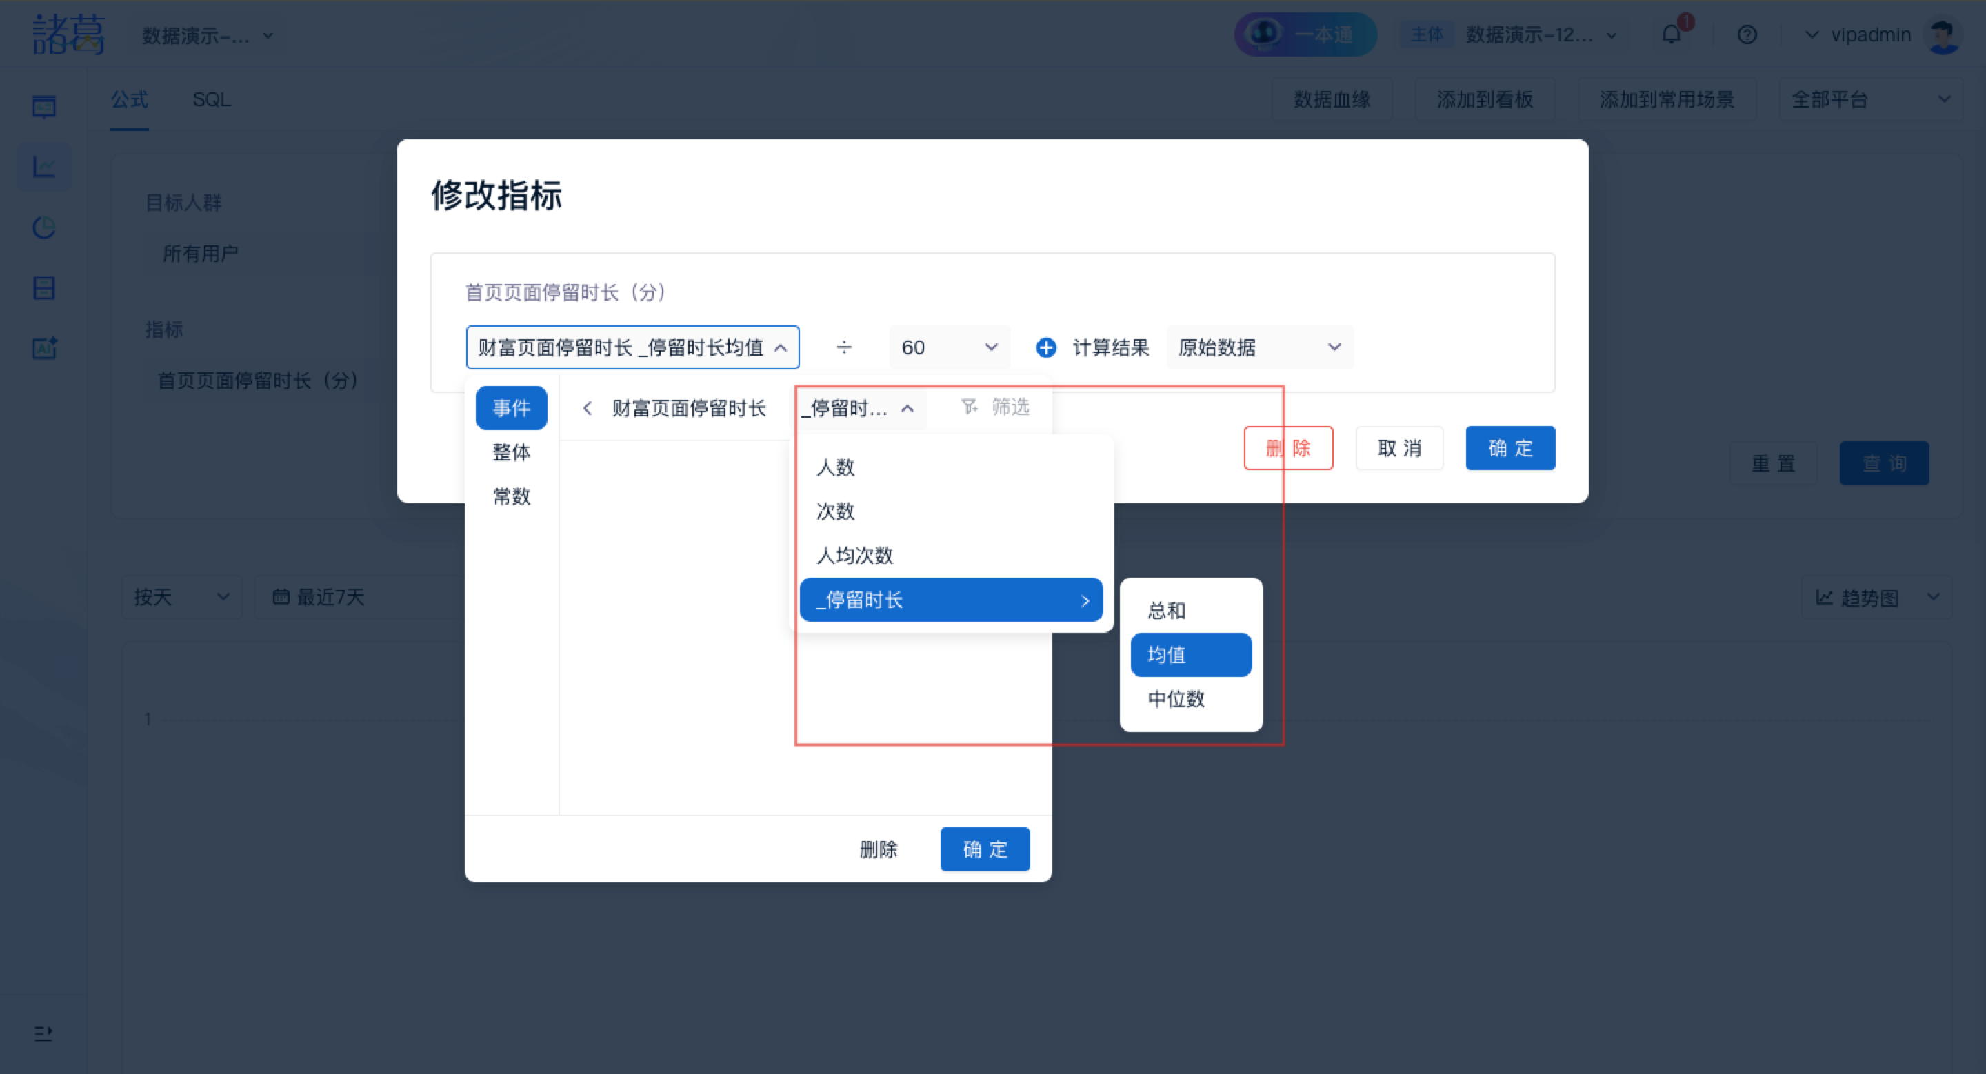Click the back arrow beside 财富页面停留时长
This screenshot has height=1074, width=1986.
tap(588, 407)
